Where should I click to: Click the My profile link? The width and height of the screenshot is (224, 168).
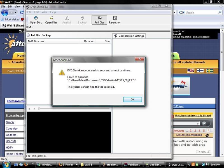186,37
